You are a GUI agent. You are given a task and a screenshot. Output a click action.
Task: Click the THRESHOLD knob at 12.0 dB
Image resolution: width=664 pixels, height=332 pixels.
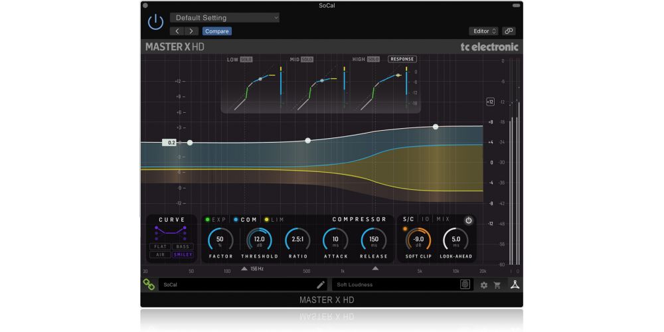[259, 240]
